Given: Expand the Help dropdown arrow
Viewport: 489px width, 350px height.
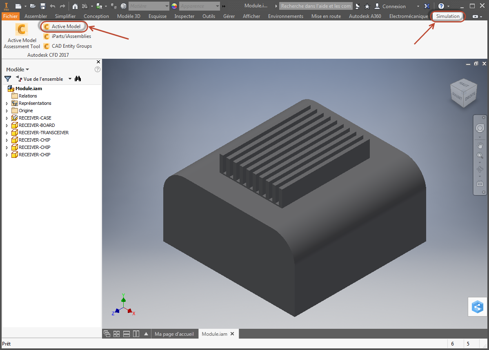Looking at the screenshot, I should 449,6.
